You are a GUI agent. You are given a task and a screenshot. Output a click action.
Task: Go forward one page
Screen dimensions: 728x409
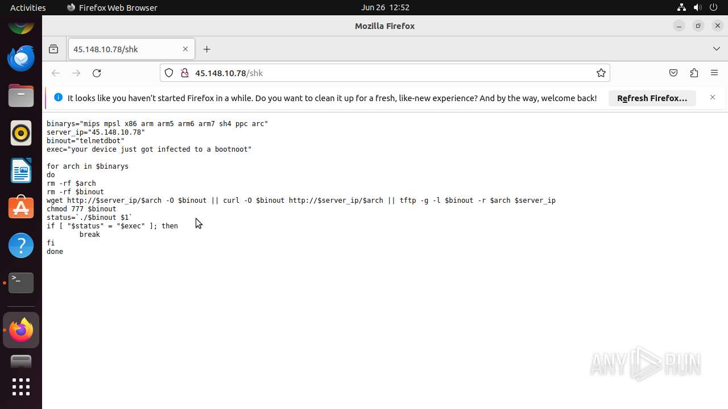(76, 73)
